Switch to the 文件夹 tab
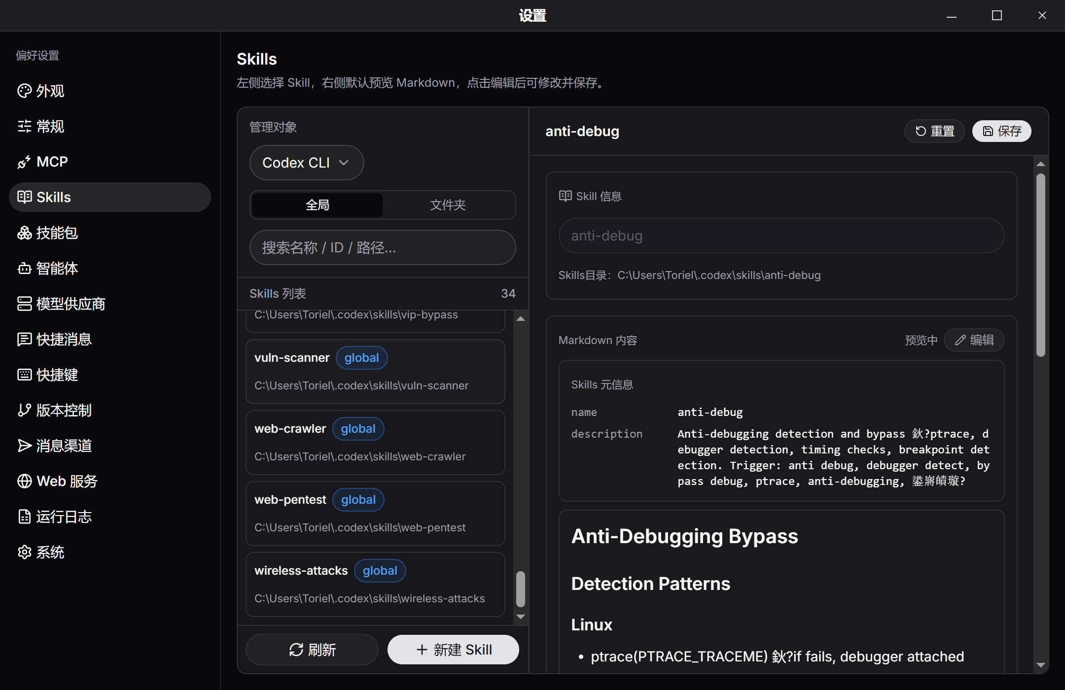This screenshot has height=690, width=1065. 448,205
